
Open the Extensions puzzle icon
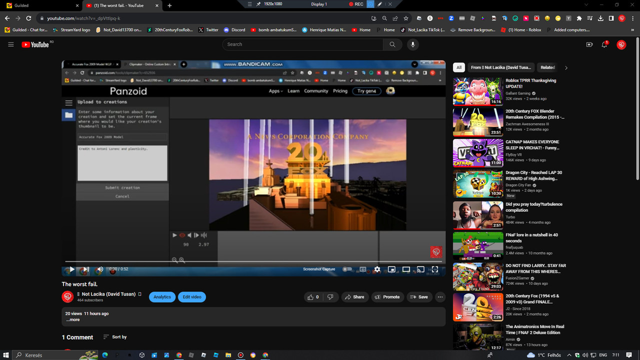click(579, 18)
